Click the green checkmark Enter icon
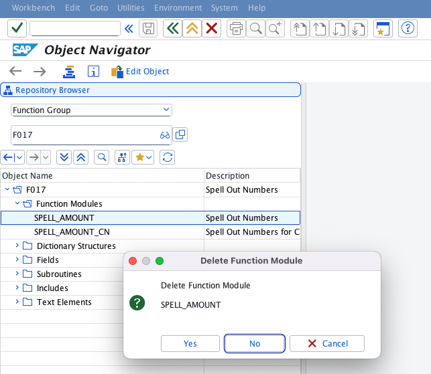 pyautogui.click(x=17, y=28)
